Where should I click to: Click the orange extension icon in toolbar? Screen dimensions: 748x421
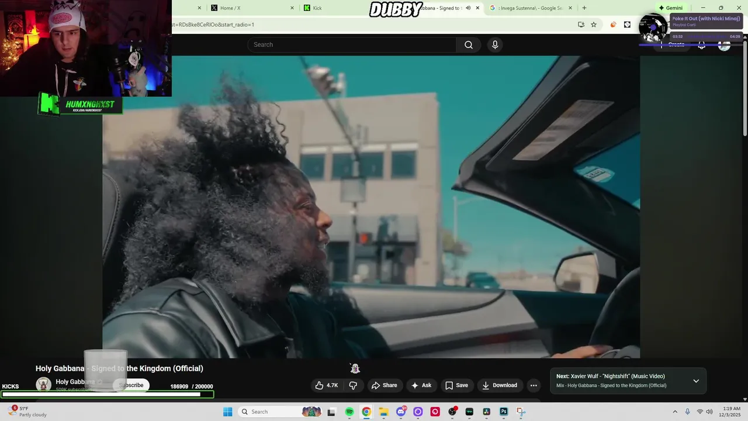[613, 25]
